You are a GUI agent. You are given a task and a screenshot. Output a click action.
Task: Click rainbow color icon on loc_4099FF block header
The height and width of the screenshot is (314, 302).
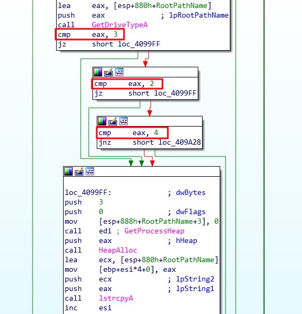click(68, 171)
